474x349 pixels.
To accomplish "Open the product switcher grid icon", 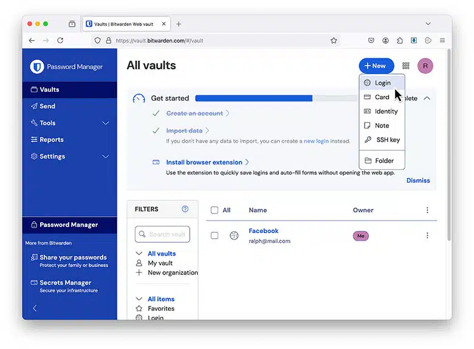I will [x=406, y=66].
